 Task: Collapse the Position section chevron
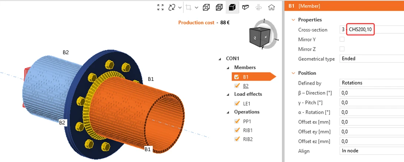(293, 73)
